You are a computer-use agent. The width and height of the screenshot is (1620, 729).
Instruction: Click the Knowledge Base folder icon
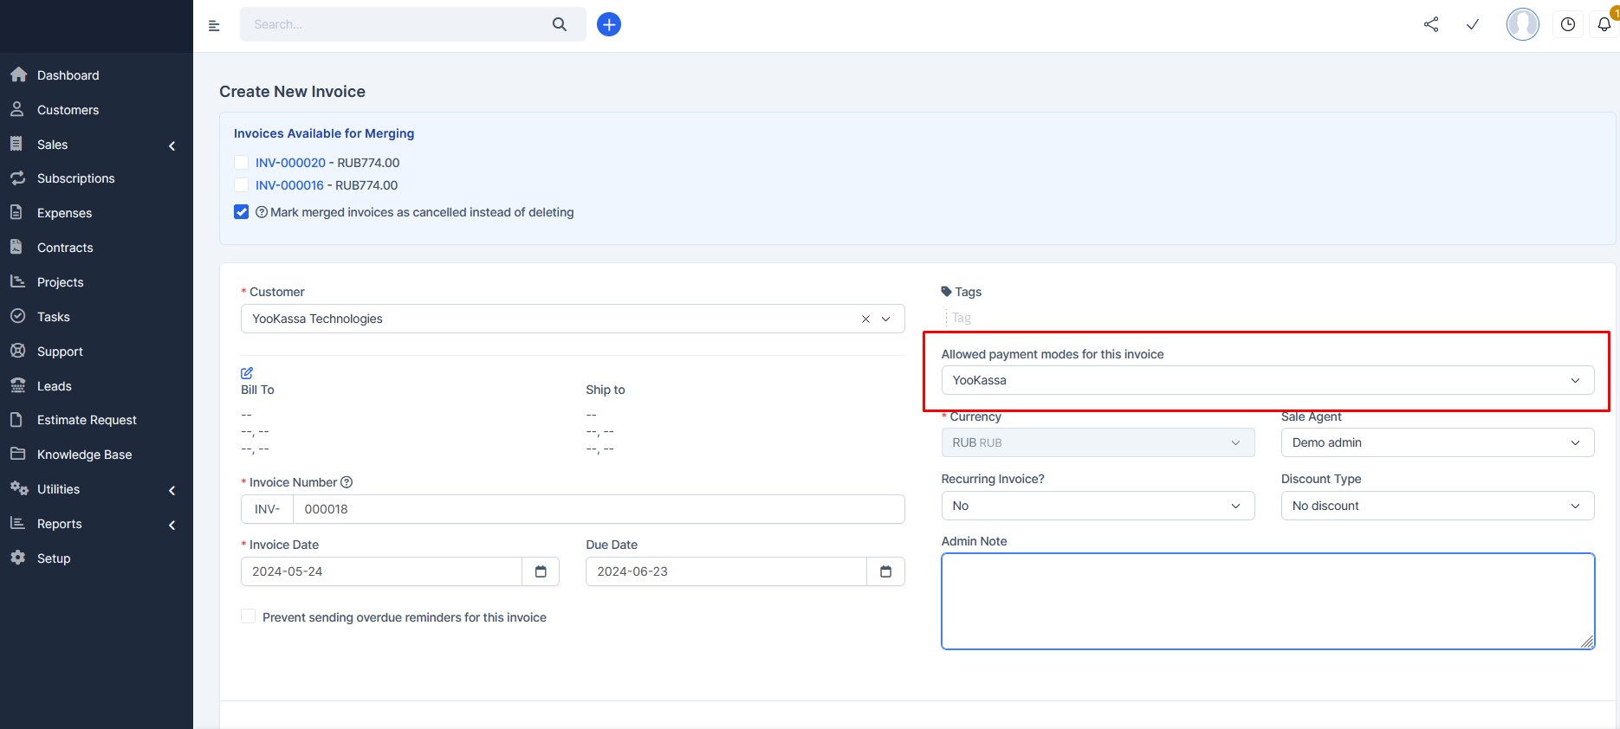point(17,454)
